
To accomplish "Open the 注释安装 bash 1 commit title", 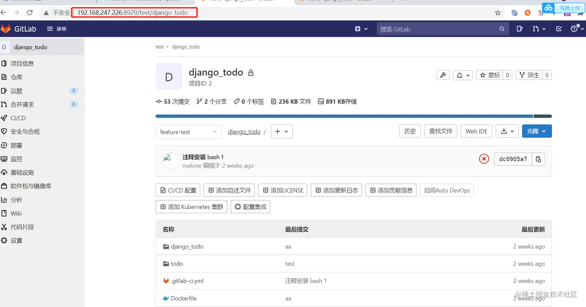I will click(x=203, y=157).
